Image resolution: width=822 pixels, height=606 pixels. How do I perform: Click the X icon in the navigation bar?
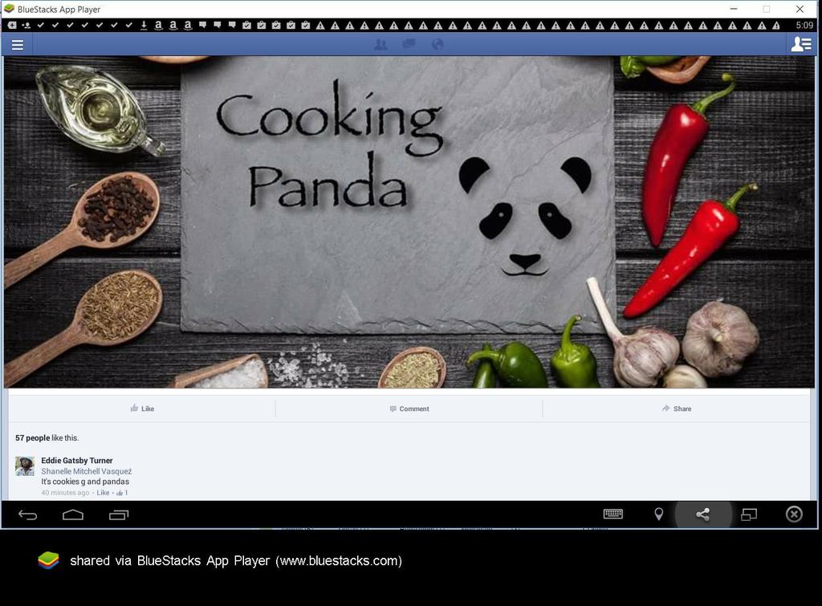(x=793, y=514)
